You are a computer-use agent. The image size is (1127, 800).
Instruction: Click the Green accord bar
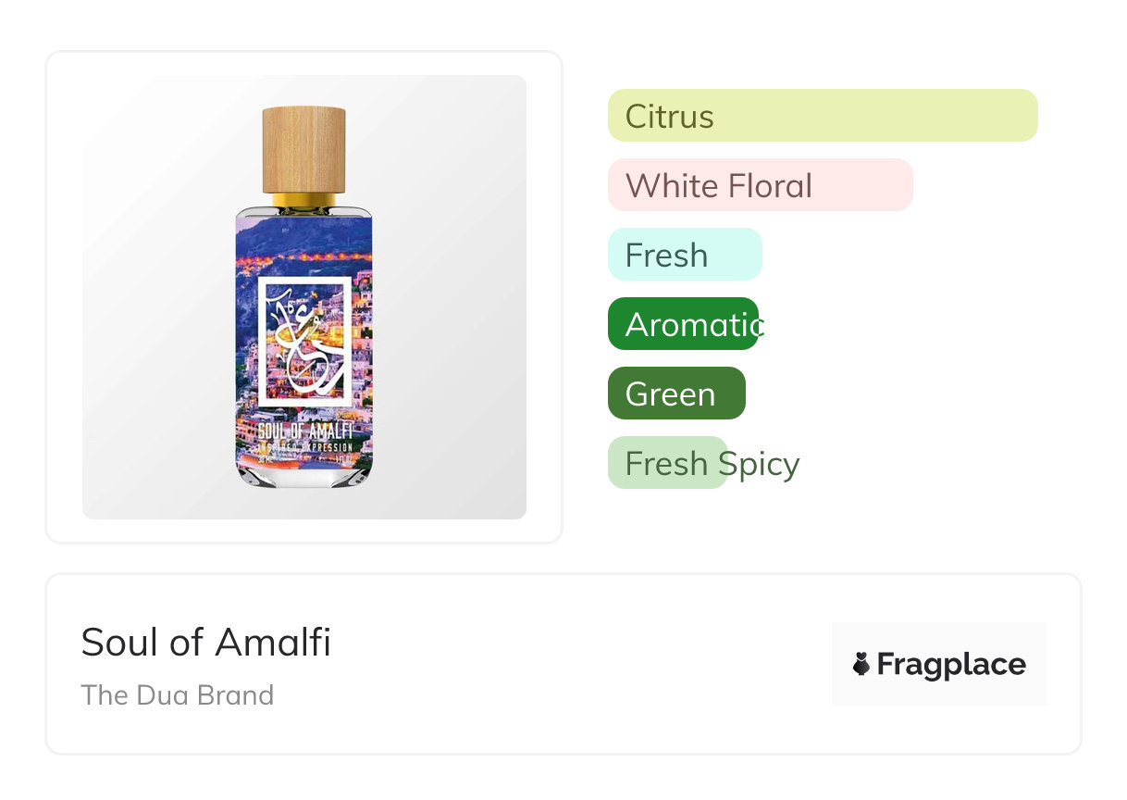tap(675, 394)
